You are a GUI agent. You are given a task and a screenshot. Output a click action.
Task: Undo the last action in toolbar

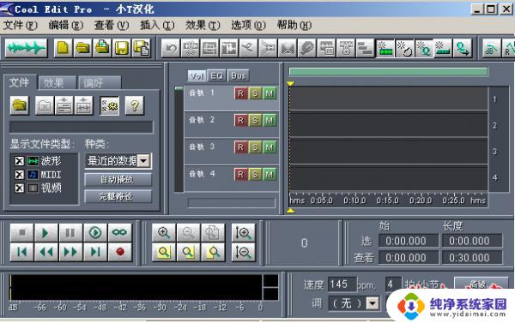171,49
